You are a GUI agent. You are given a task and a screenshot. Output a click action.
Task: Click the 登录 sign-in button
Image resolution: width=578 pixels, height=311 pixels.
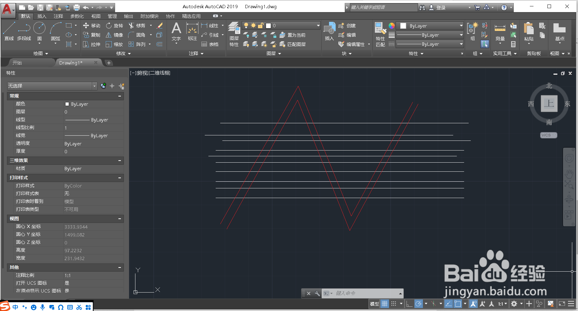pos(437,8)
